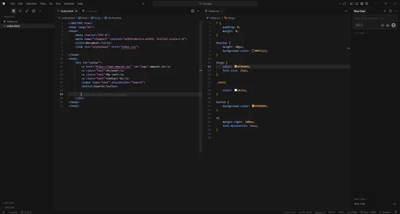Click the Port: 5500 Live Server status
This screenshot has width=400, height=214.
(x=368, y=212)
